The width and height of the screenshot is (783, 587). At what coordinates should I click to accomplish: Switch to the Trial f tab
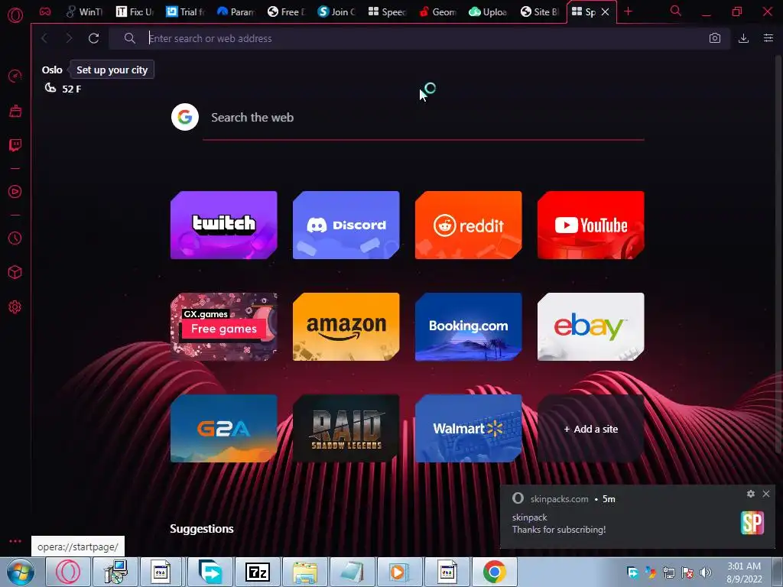[x=185, y=12]
